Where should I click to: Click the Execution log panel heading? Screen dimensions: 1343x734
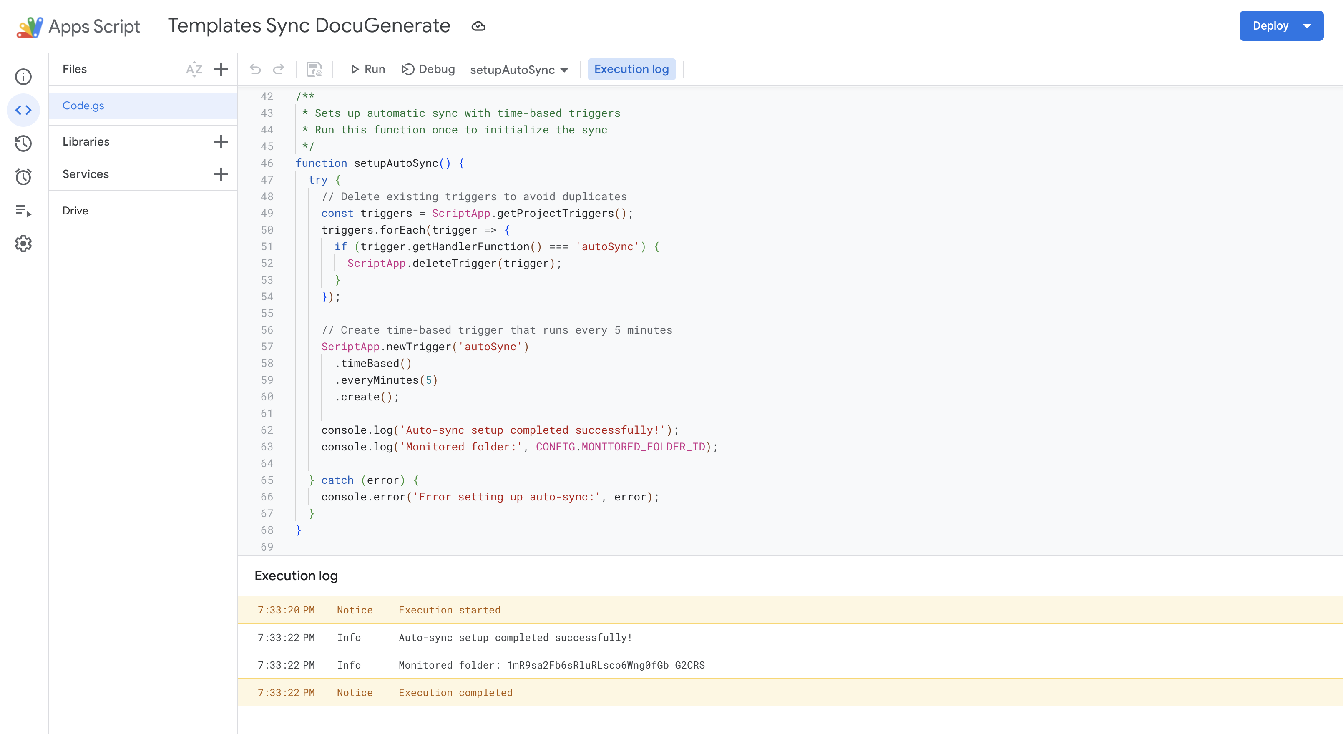(296, 576)
